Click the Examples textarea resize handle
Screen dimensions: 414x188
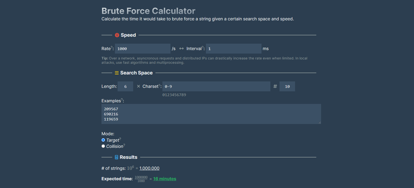(x=320, y=123)
